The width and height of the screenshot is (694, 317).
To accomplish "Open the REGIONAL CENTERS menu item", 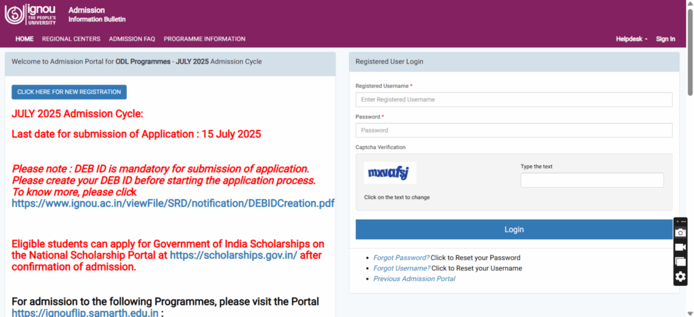I will 71,39.
